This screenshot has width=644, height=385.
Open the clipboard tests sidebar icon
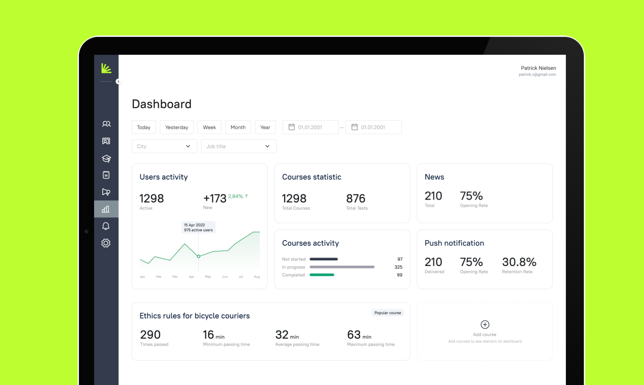coord(106,175)
